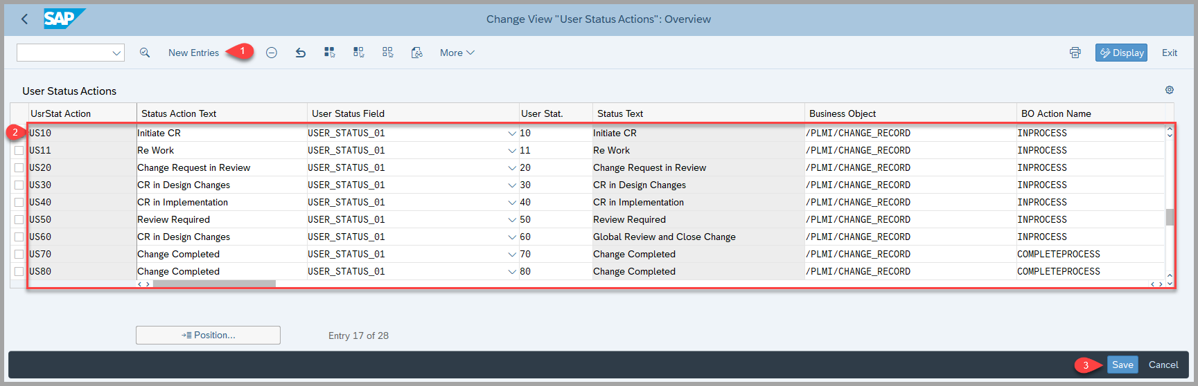
Task: Click the Select All icon
Action: [x=330, y=53]
